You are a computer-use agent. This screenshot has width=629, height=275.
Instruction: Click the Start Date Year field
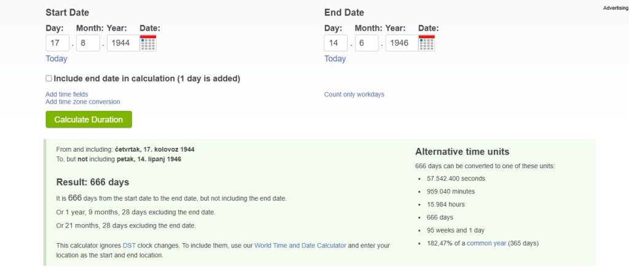[x=123, y=44]
